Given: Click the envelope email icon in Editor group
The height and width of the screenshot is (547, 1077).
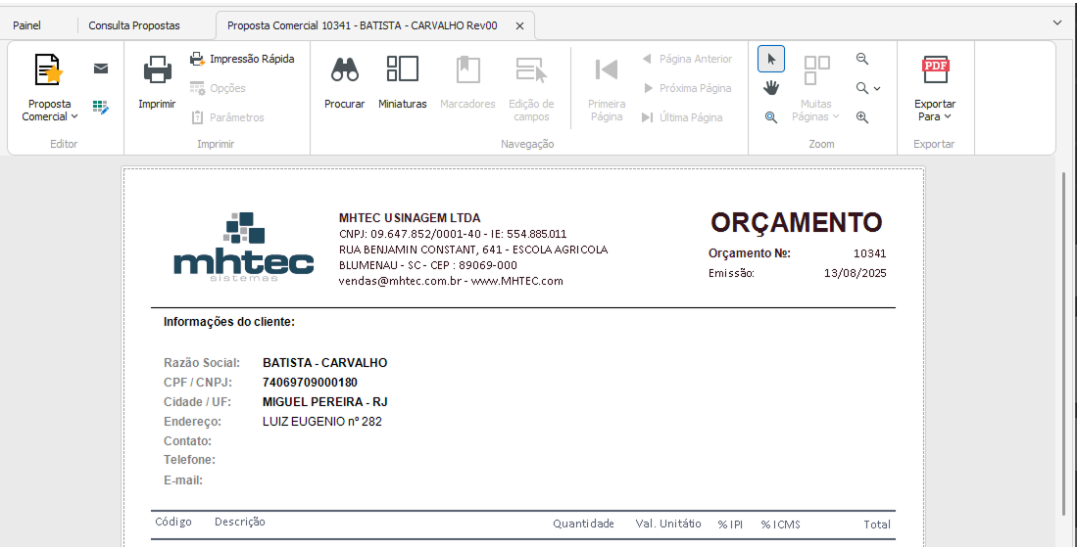Looking at the screenshot, I should click(x=101, y=68).
